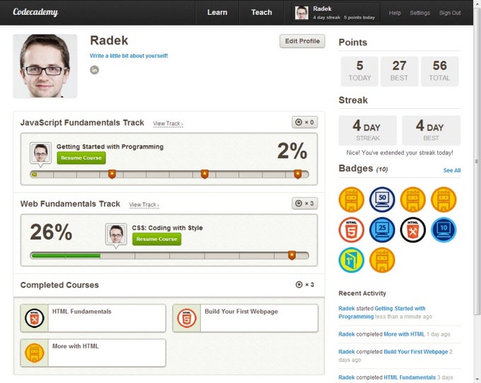Click the Web Fundamentals badge counter ×3

click(305, 204)
